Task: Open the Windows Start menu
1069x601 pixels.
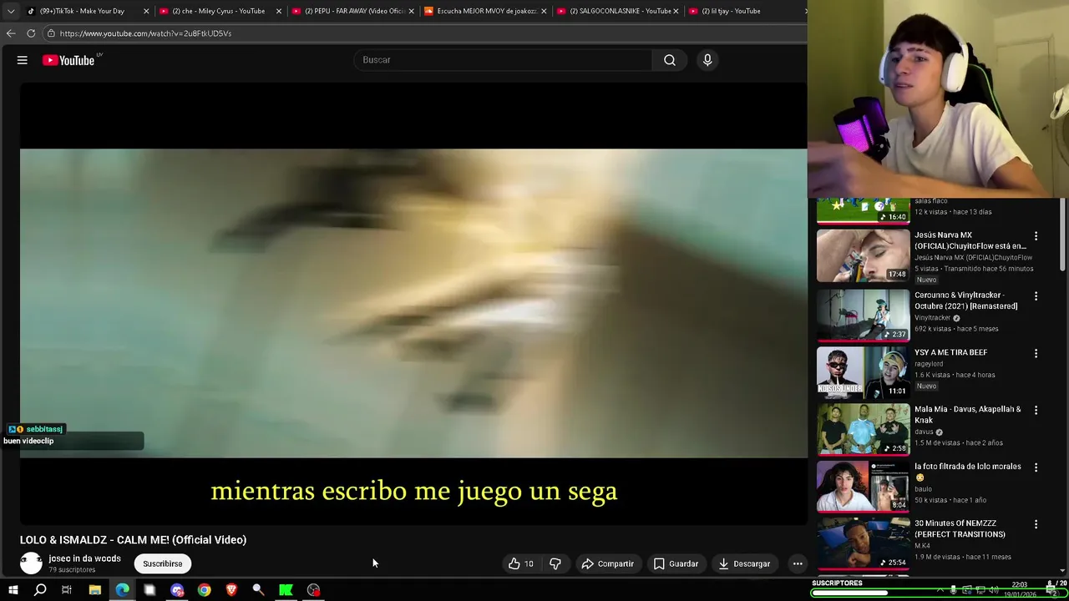Action: [x=13, y=590]
